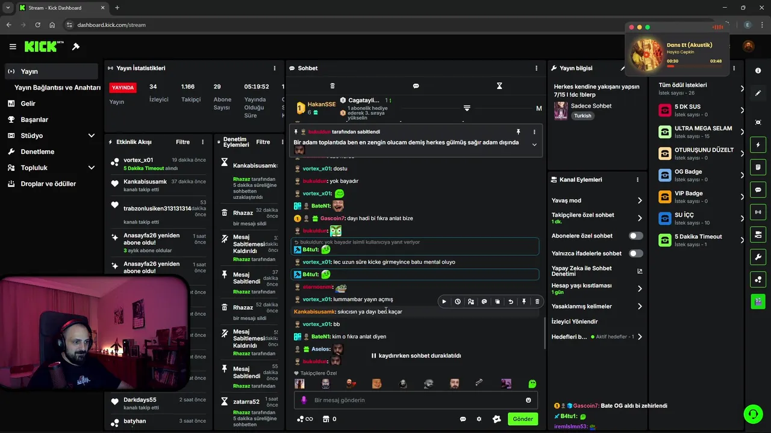Open Filtre dropdown in Denetim Eylemleri
Viewport: 771px width, 433px height.
(x=263, y=142)
